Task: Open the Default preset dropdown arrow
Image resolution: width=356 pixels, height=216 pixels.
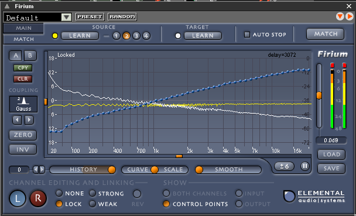Action: point(67,17)
